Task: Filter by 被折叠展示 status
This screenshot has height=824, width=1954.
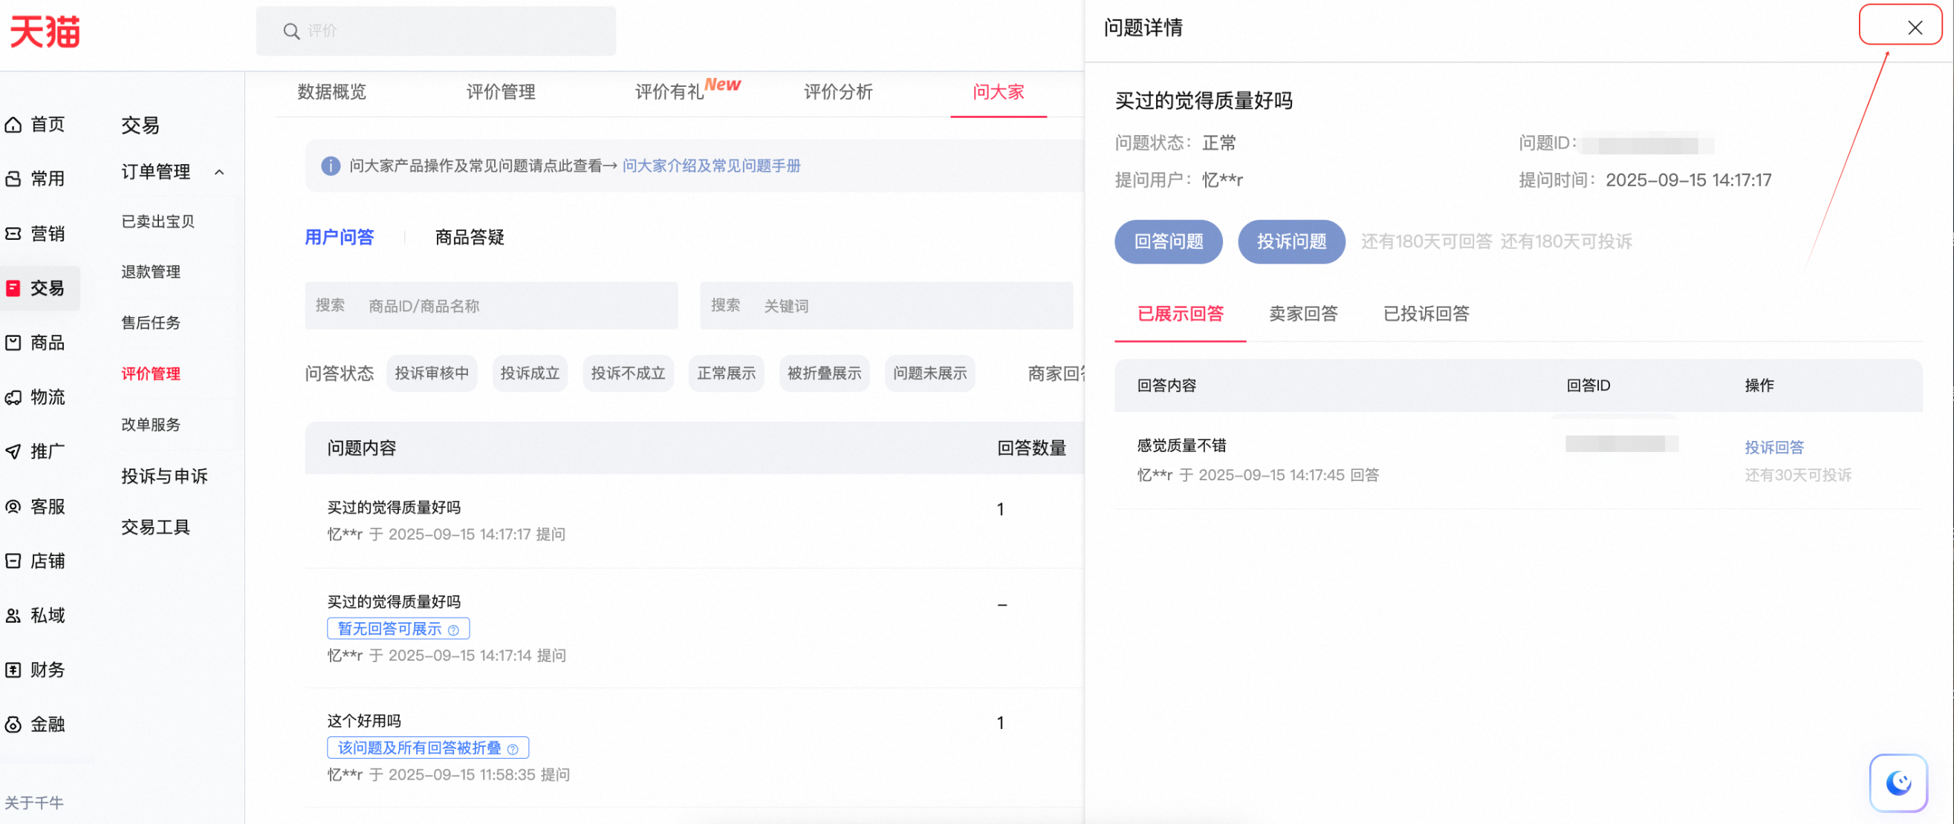Action: click(825, 373)
